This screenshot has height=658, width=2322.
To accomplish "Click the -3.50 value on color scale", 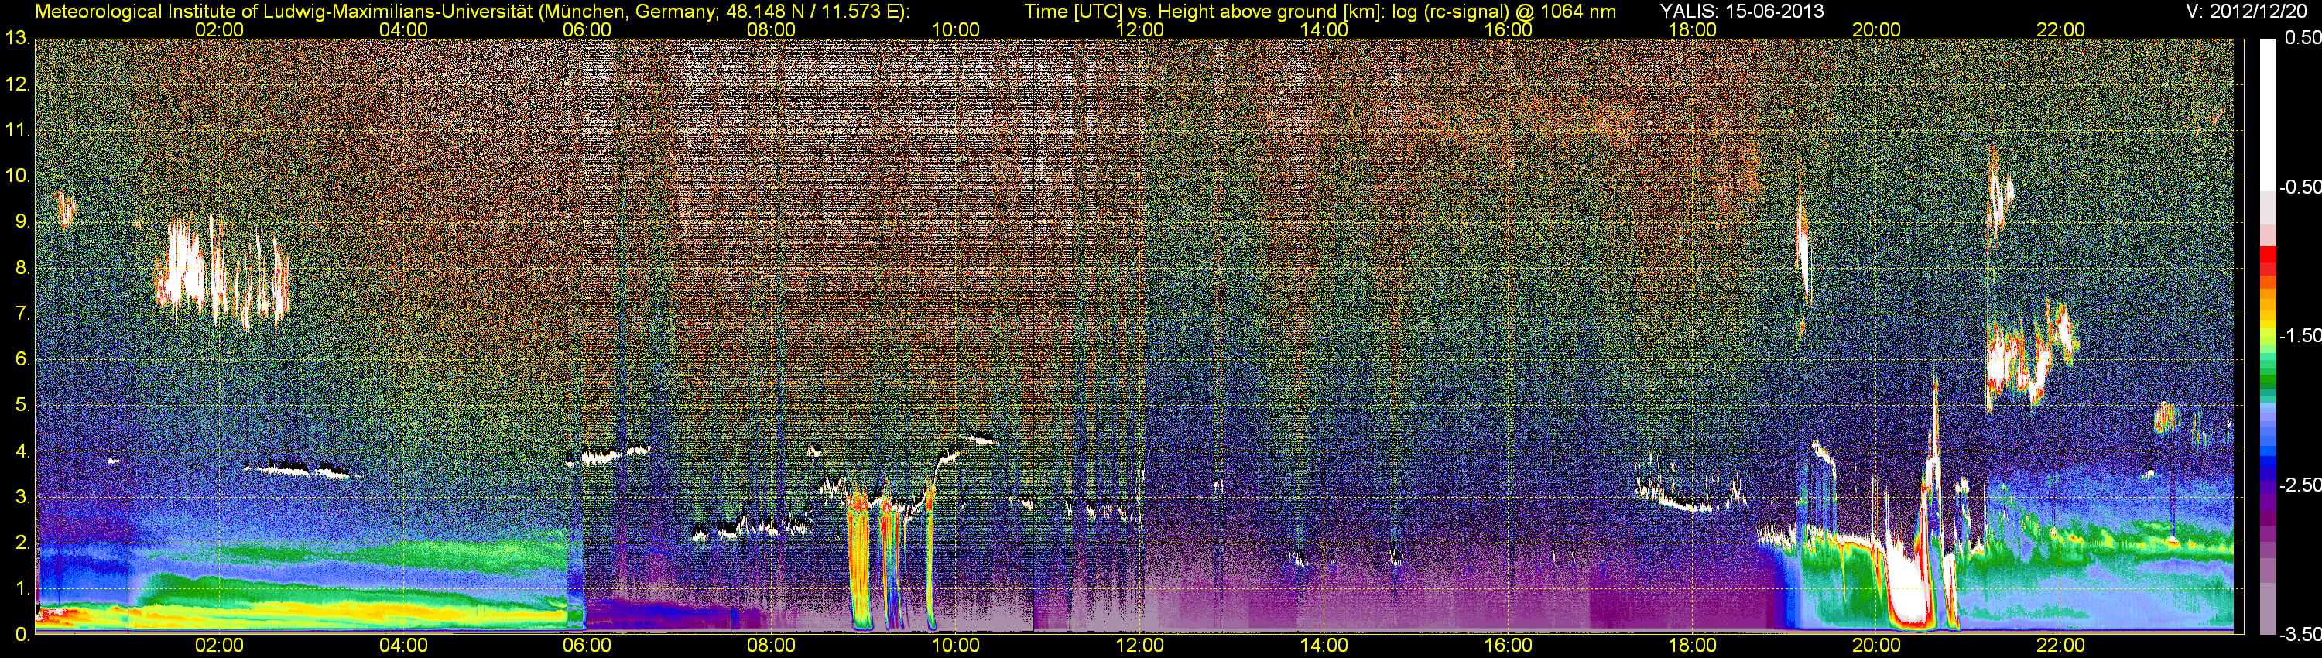I will [x=2300, y=635].
